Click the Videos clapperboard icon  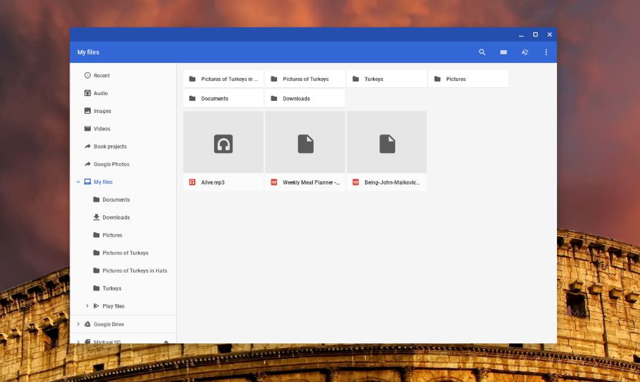pos(87,129)
